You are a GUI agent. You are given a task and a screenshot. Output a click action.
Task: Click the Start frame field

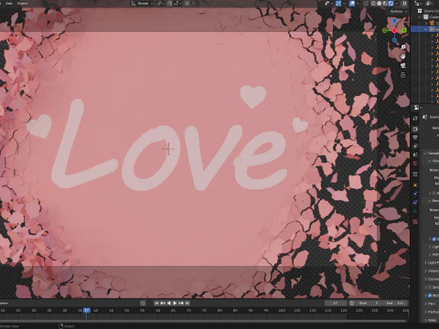(368, 303)
